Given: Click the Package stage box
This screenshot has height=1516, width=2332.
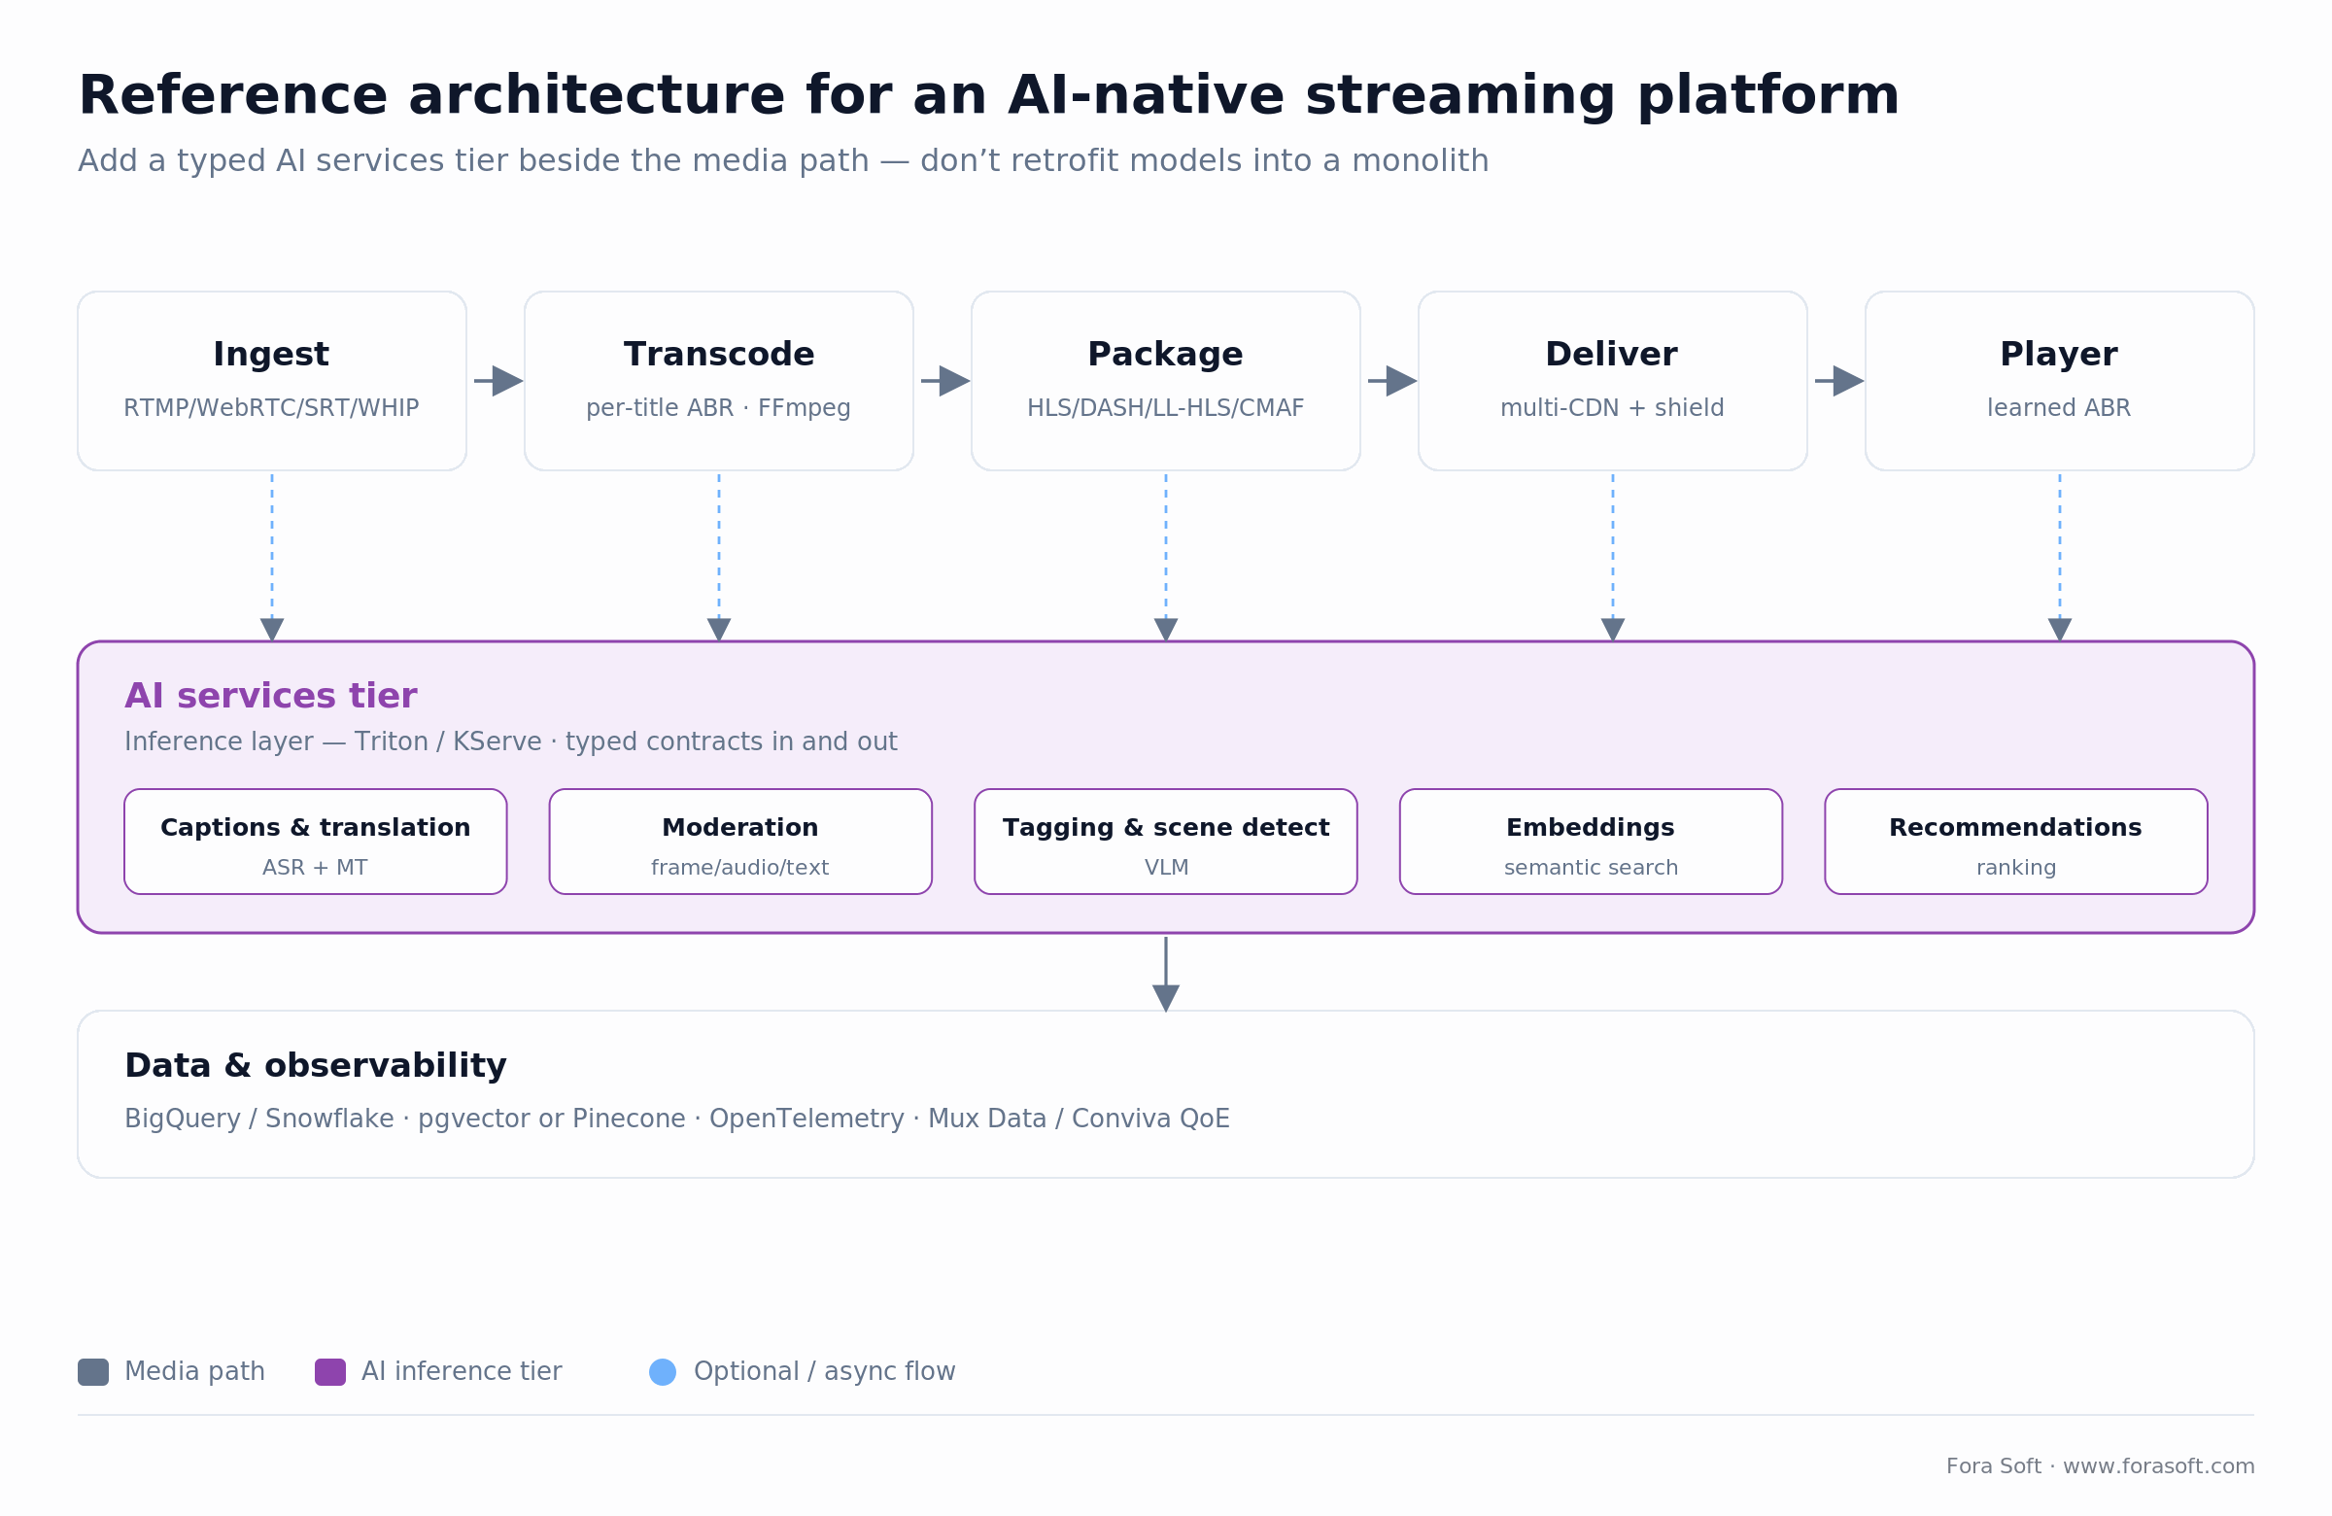Looking at the screenshot, I should (x=1165, y=380).
